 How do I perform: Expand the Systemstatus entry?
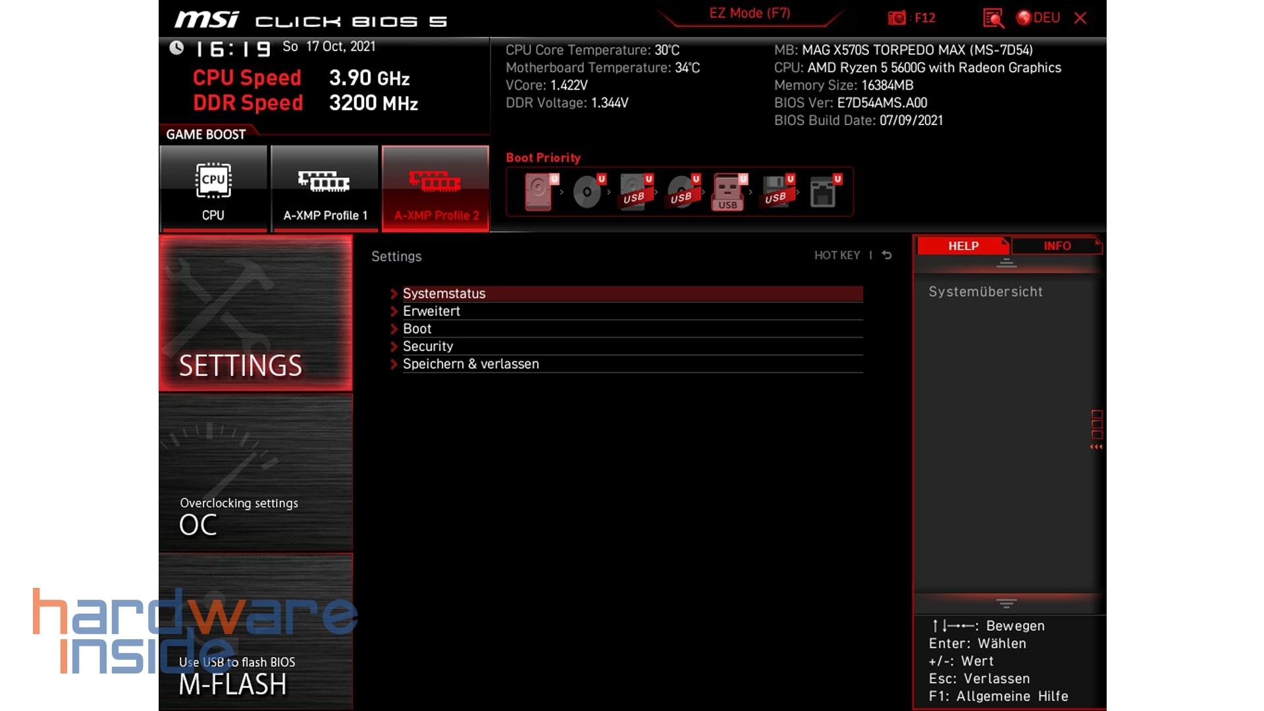tap(444, 294)
